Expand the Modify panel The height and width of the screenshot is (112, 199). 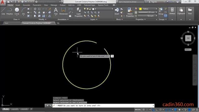click(42, 19)
